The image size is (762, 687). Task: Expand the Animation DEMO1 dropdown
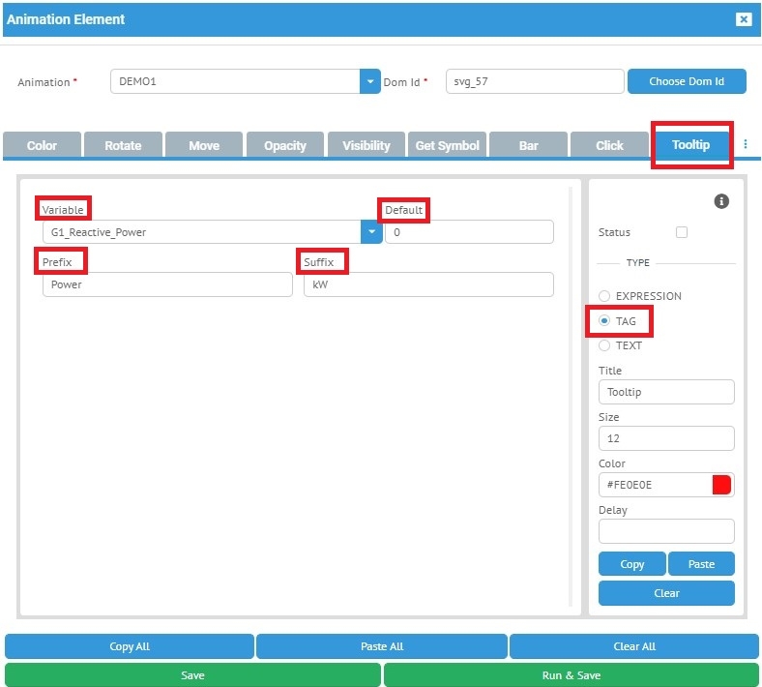370,82
